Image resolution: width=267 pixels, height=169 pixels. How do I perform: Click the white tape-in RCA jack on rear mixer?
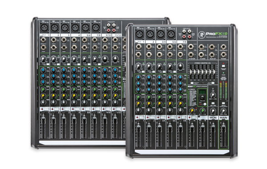[109, 25]
